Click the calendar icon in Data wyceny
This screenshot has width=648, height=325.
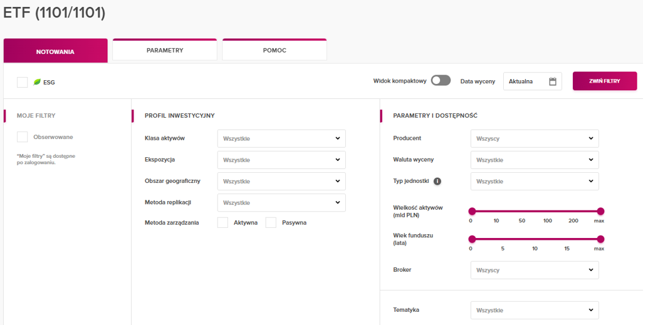[553, 81]
